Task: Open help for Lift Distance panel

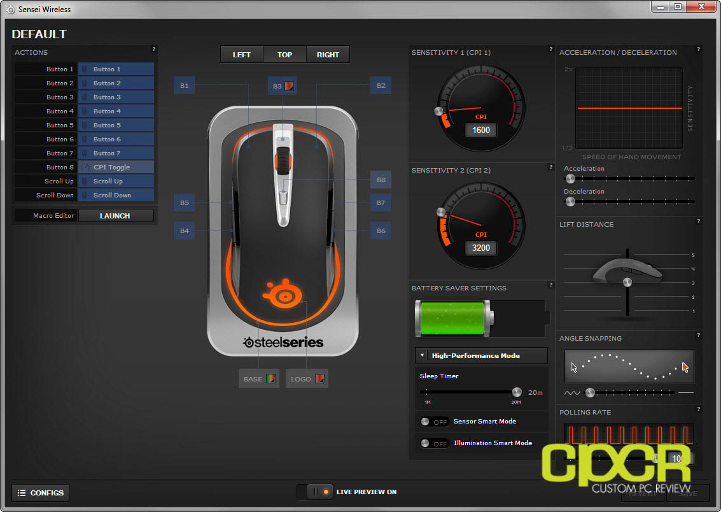Action: click(x=698, y=221)
